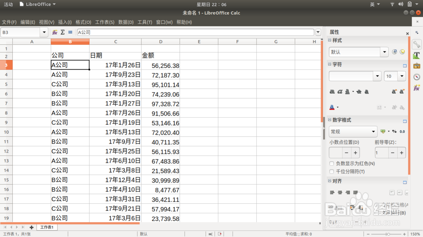Apply italic in the sidebar character panel
This screenshot has height=237, width=423.
click(x=340, y=92)
